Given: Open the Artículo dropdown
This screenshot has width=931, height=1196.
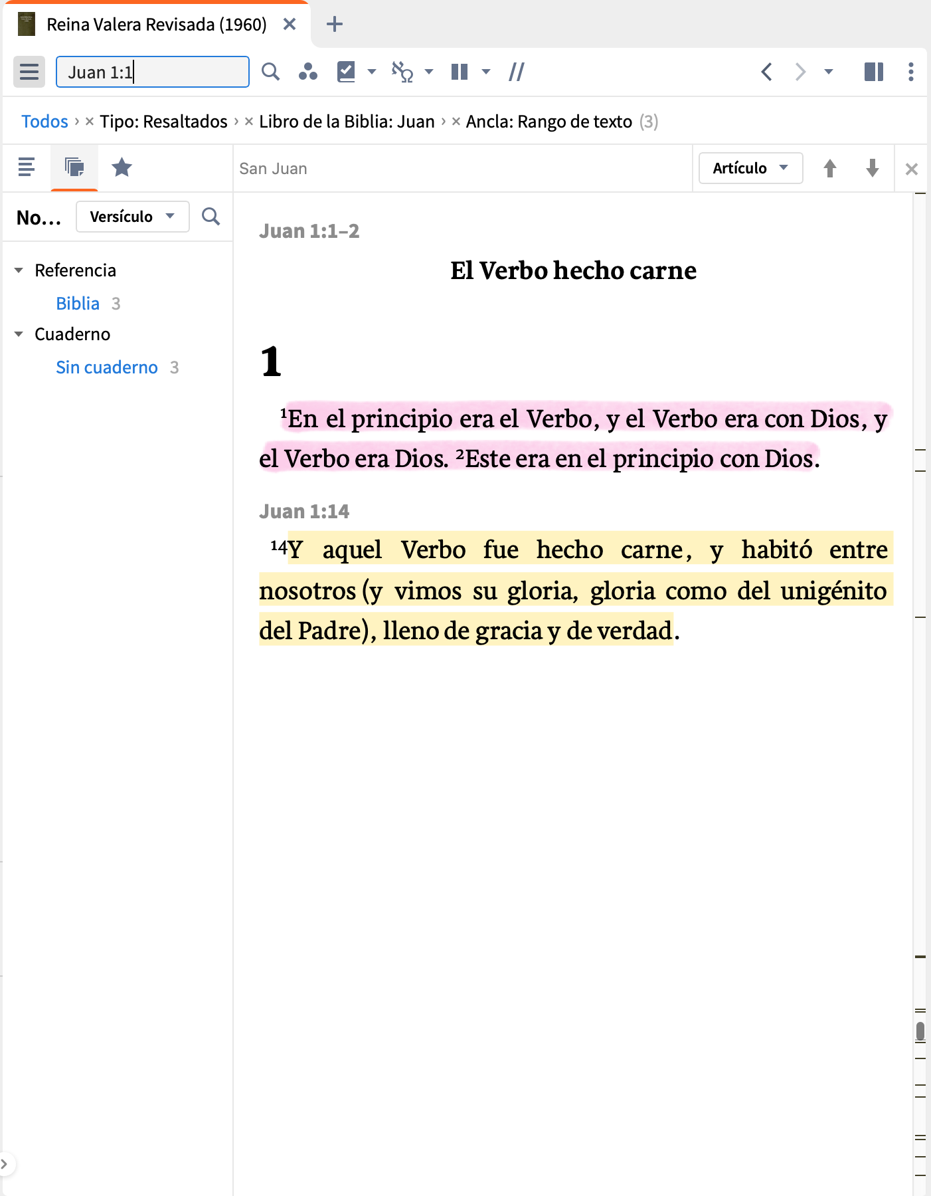Looking at the screenshot, I should [751, 168].
